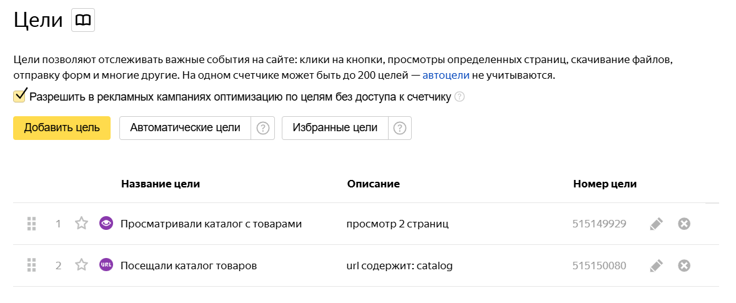
Task: Click the eye icon of the first goal
Action: pyautogui.click(x=106, y=223)
